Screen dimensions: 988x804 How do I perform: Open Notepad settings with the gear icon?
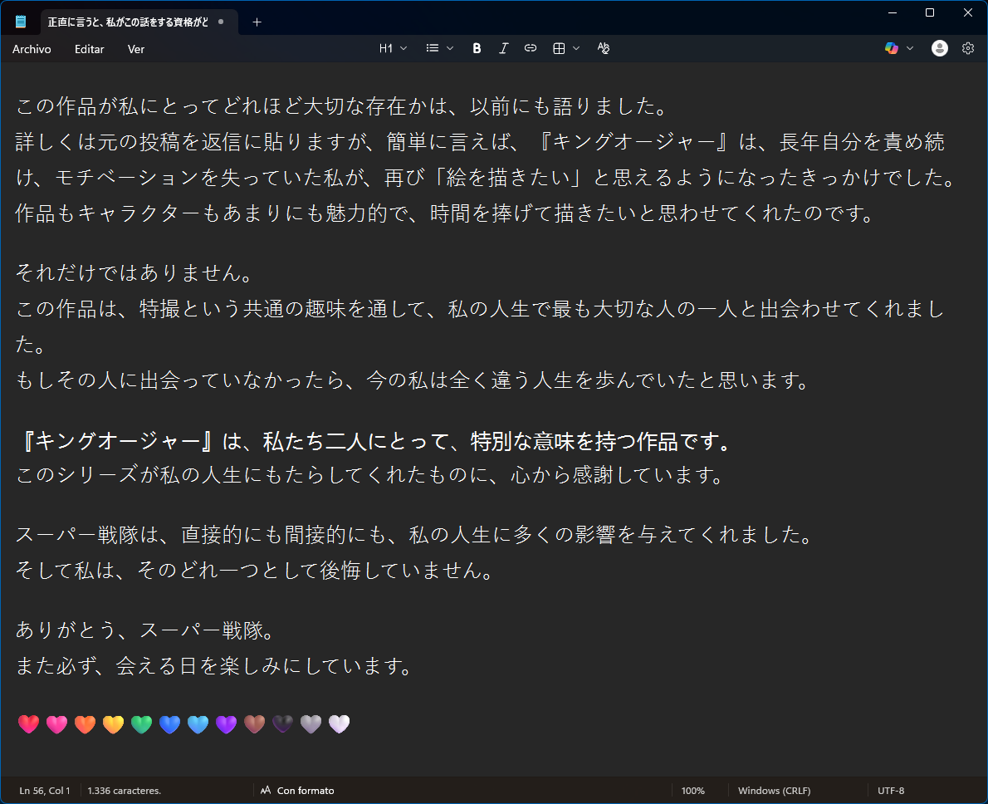pos(968,47)
